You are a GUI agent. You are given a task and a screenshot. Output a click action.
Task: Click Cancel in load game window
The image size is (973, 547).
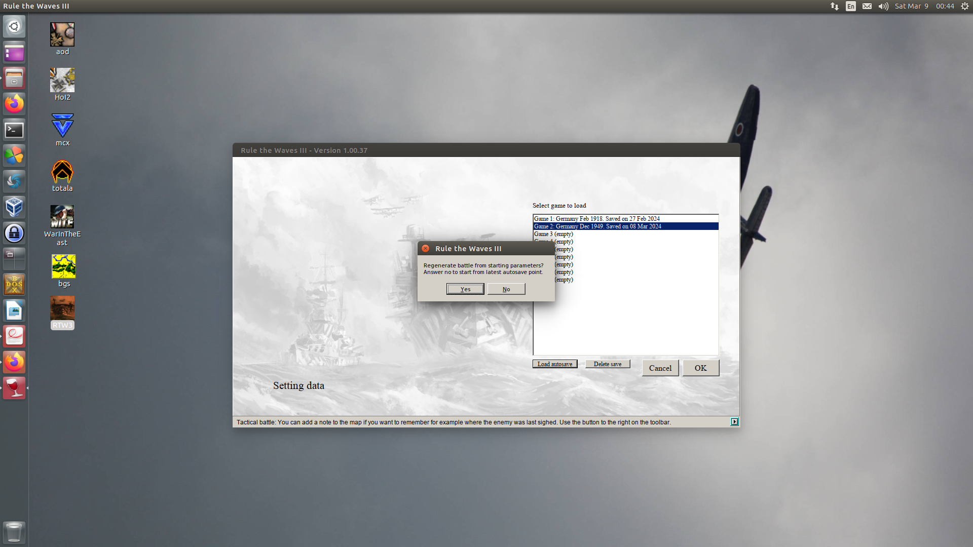pos(660,368)
